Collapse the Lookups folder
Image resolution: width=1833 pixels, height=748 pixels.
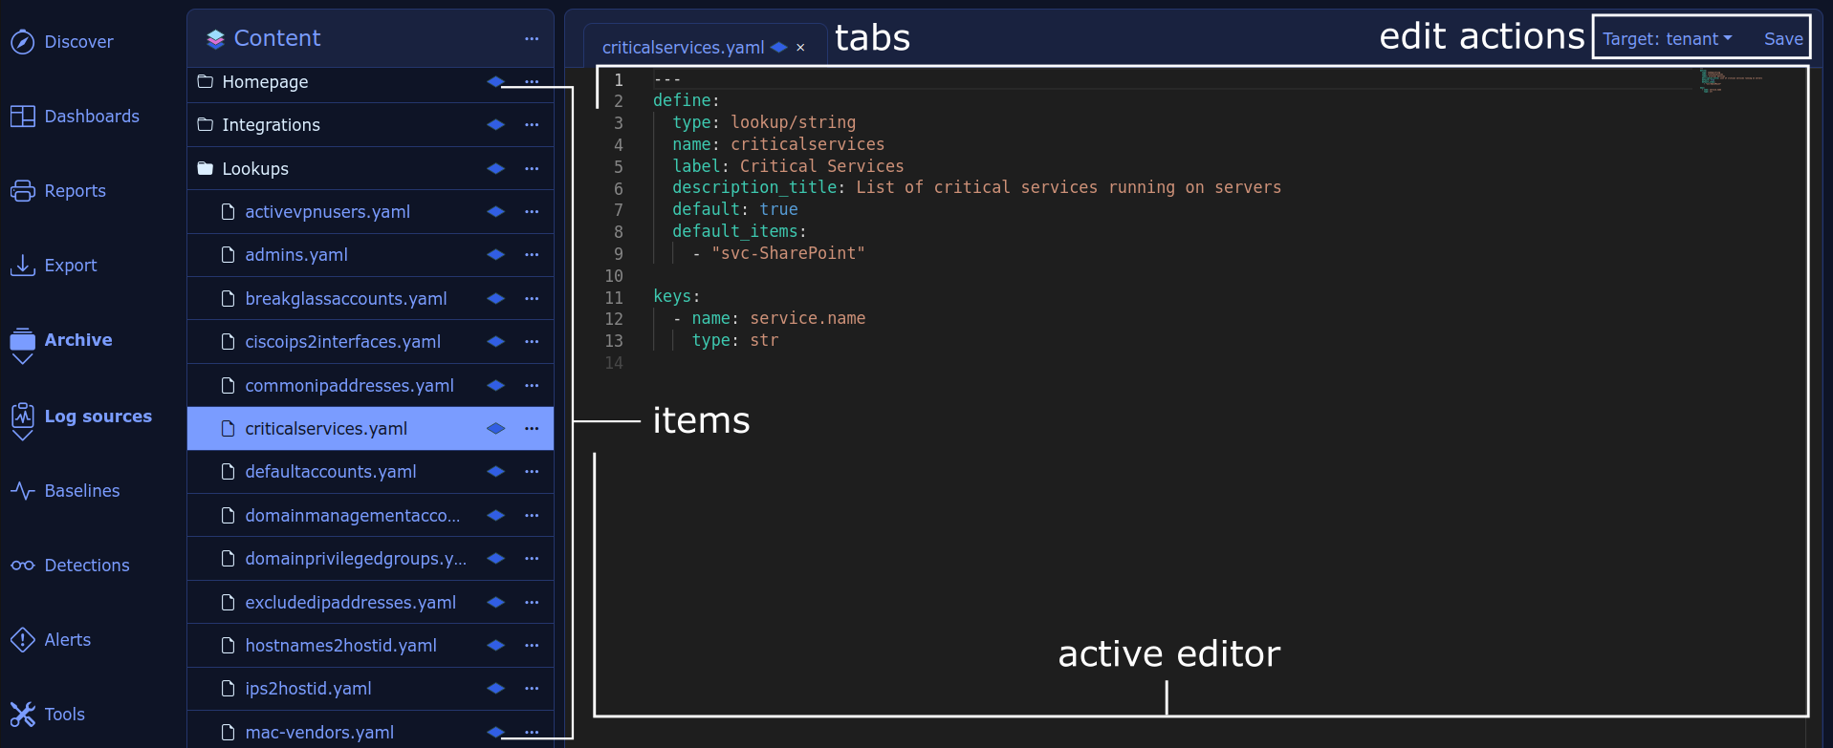coord(206,169)
